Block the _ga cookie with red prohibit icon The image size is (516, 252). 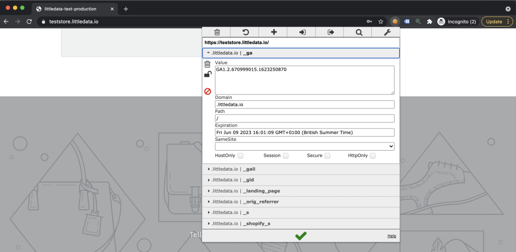point(208,91)
